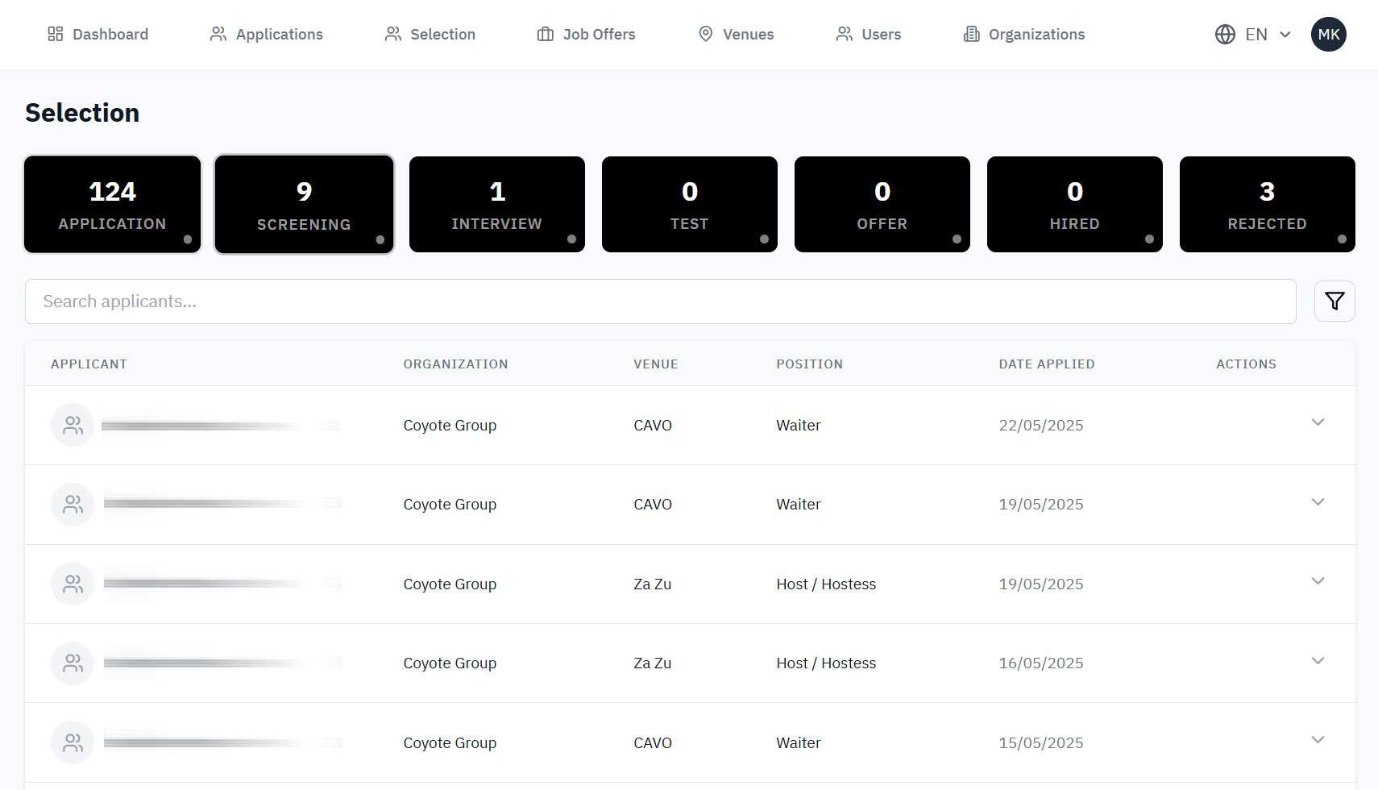Switch to the 9 Screening stage card
The image size is (1378, 790).
click(x=304, y=204)
